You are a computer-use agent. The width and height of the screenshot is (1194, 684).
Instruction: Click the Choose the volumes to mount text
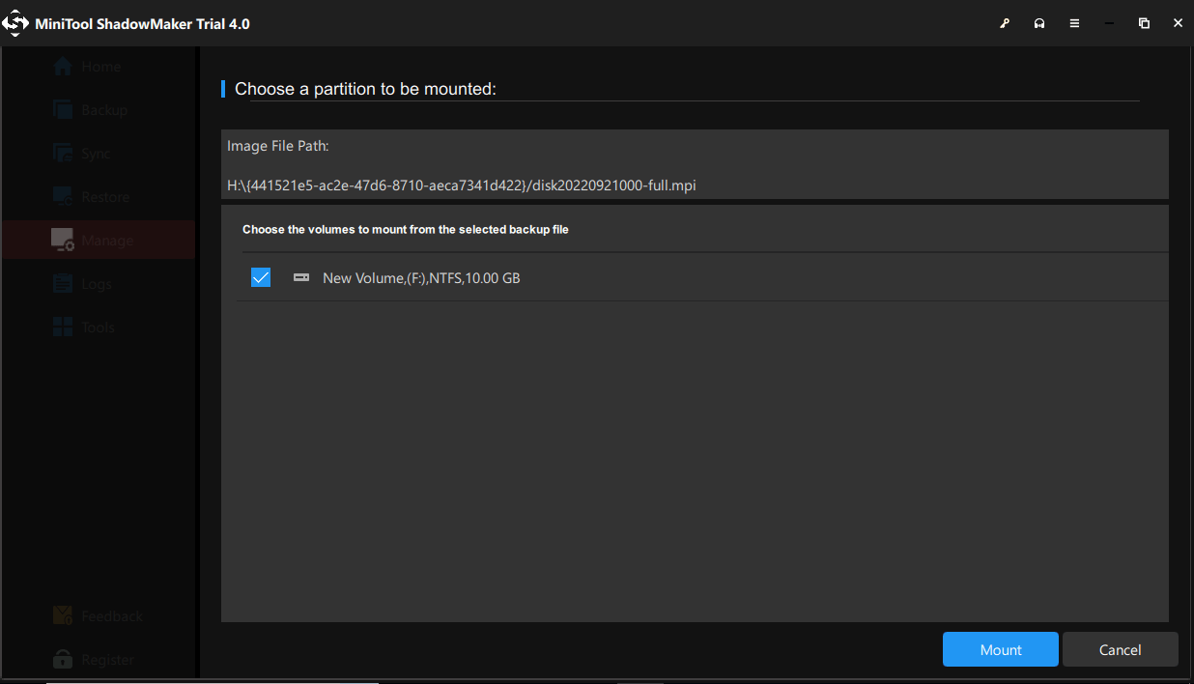coord(406,230)
